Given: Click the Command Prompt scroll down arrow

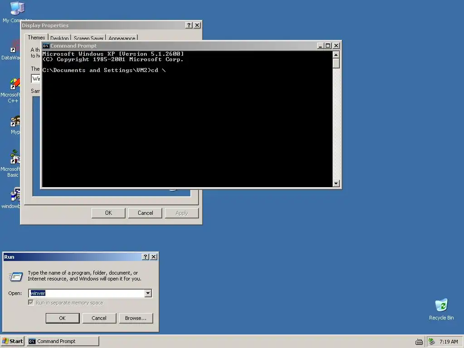Looking at the screenshot, I should pos(336,183).
